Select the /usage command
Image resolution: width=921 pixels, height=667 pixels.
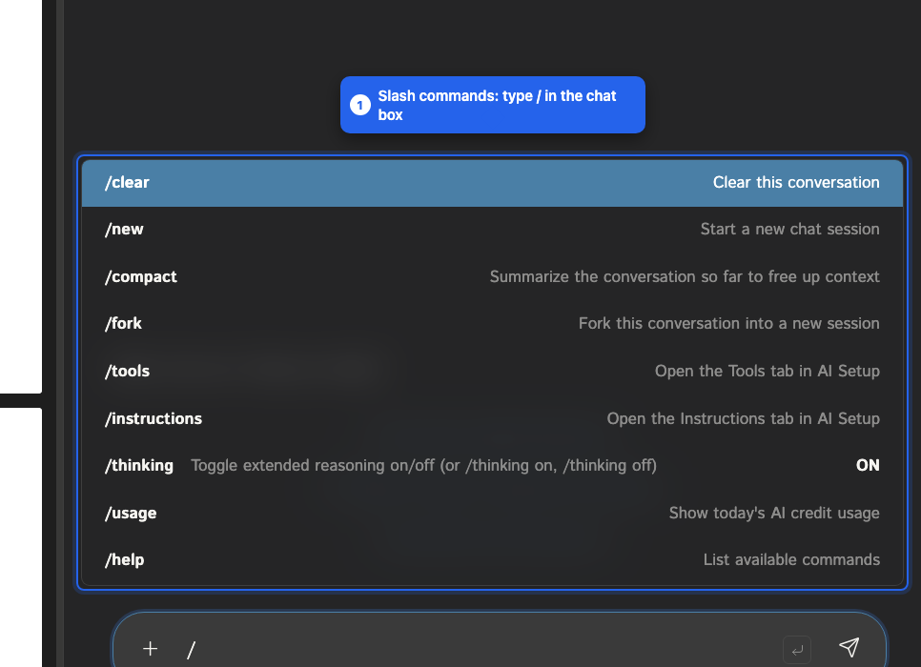(x=492, y=514)
